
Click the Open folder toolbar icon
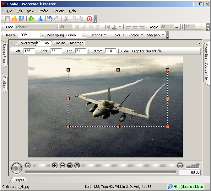tap(15, 19)
